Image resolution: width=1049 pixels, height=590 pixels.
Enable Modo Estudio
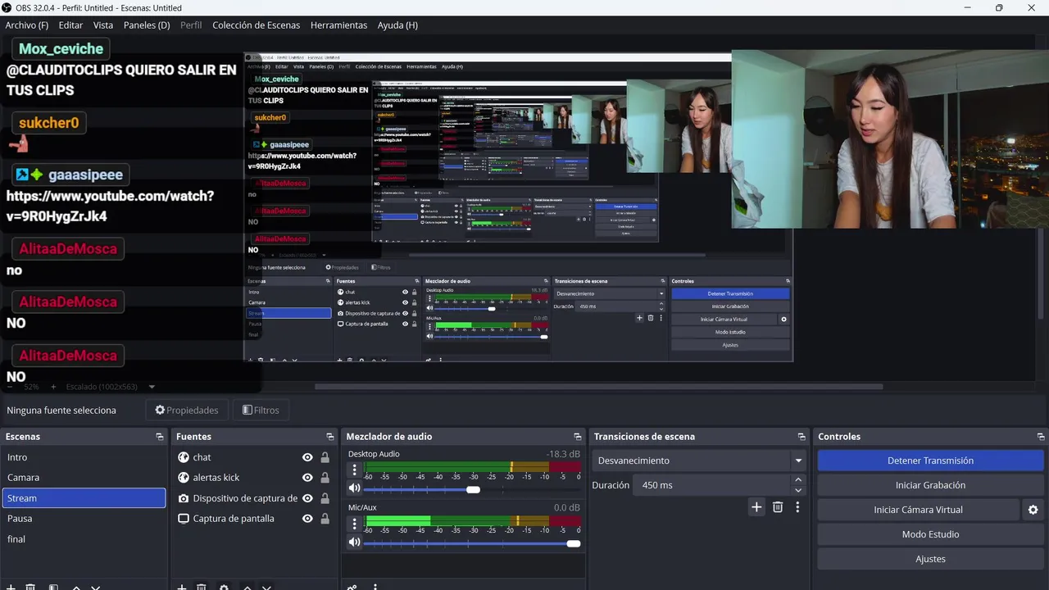(930, 534)
